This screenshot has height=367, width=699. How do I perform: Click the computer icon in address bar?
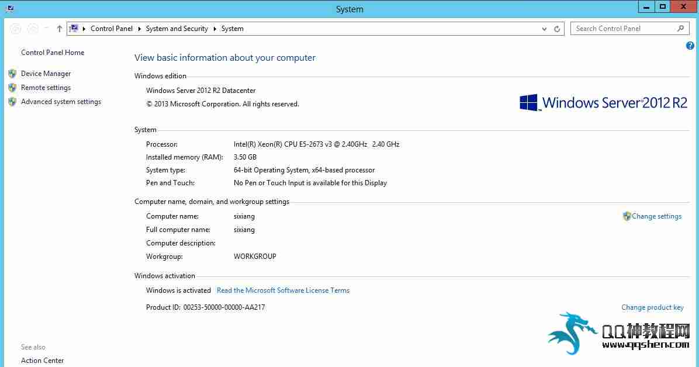pos(74,29)
